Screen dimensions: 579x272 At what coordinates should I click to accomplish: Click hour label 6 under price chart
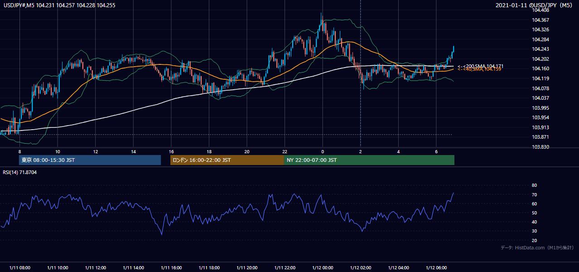point(436,151)
